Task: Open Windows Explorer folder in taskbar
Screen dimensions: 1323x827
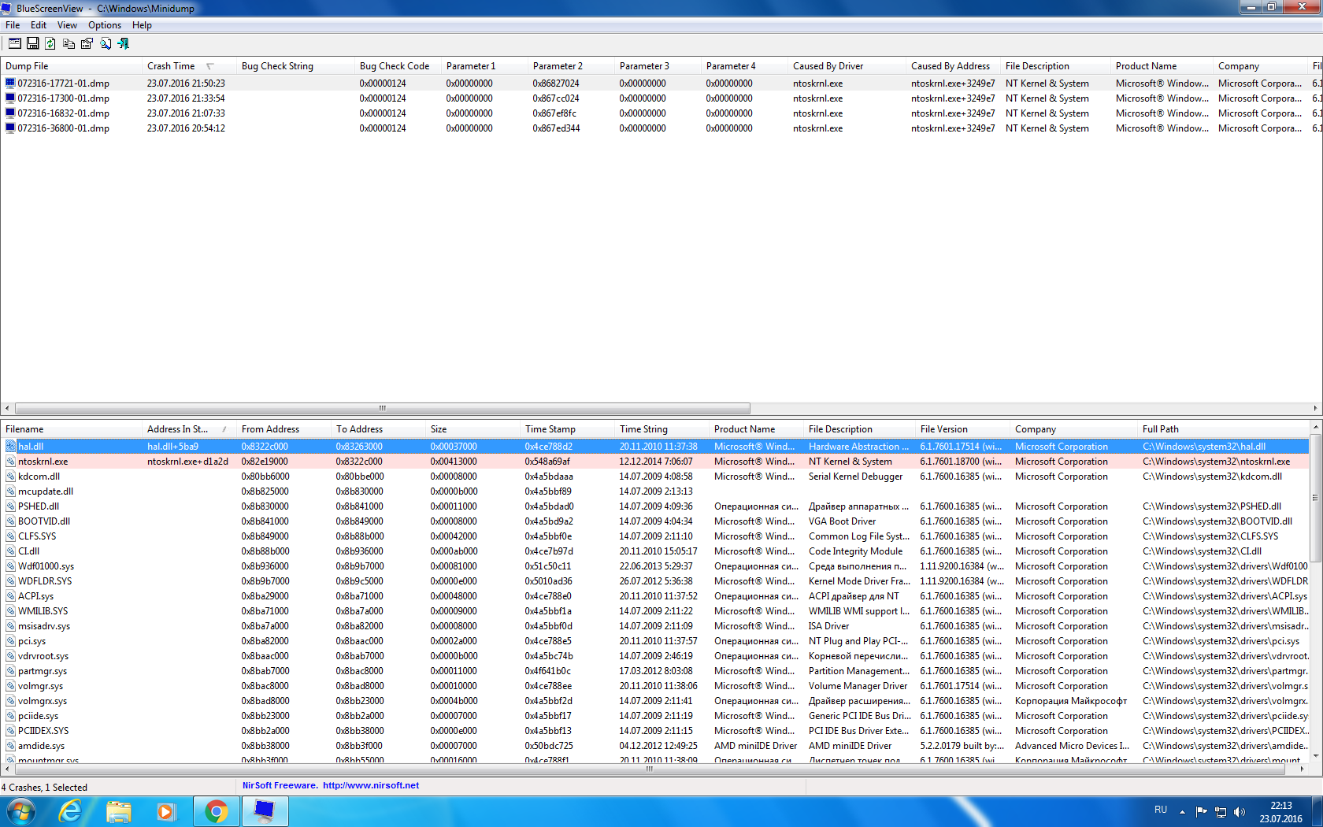Action: (x=119, y=811)
